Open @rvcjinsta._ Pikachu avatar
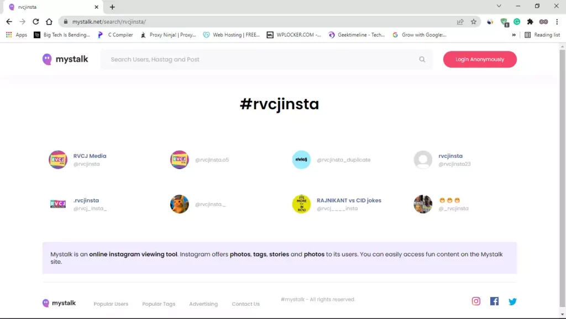 [x=180, y=204]
